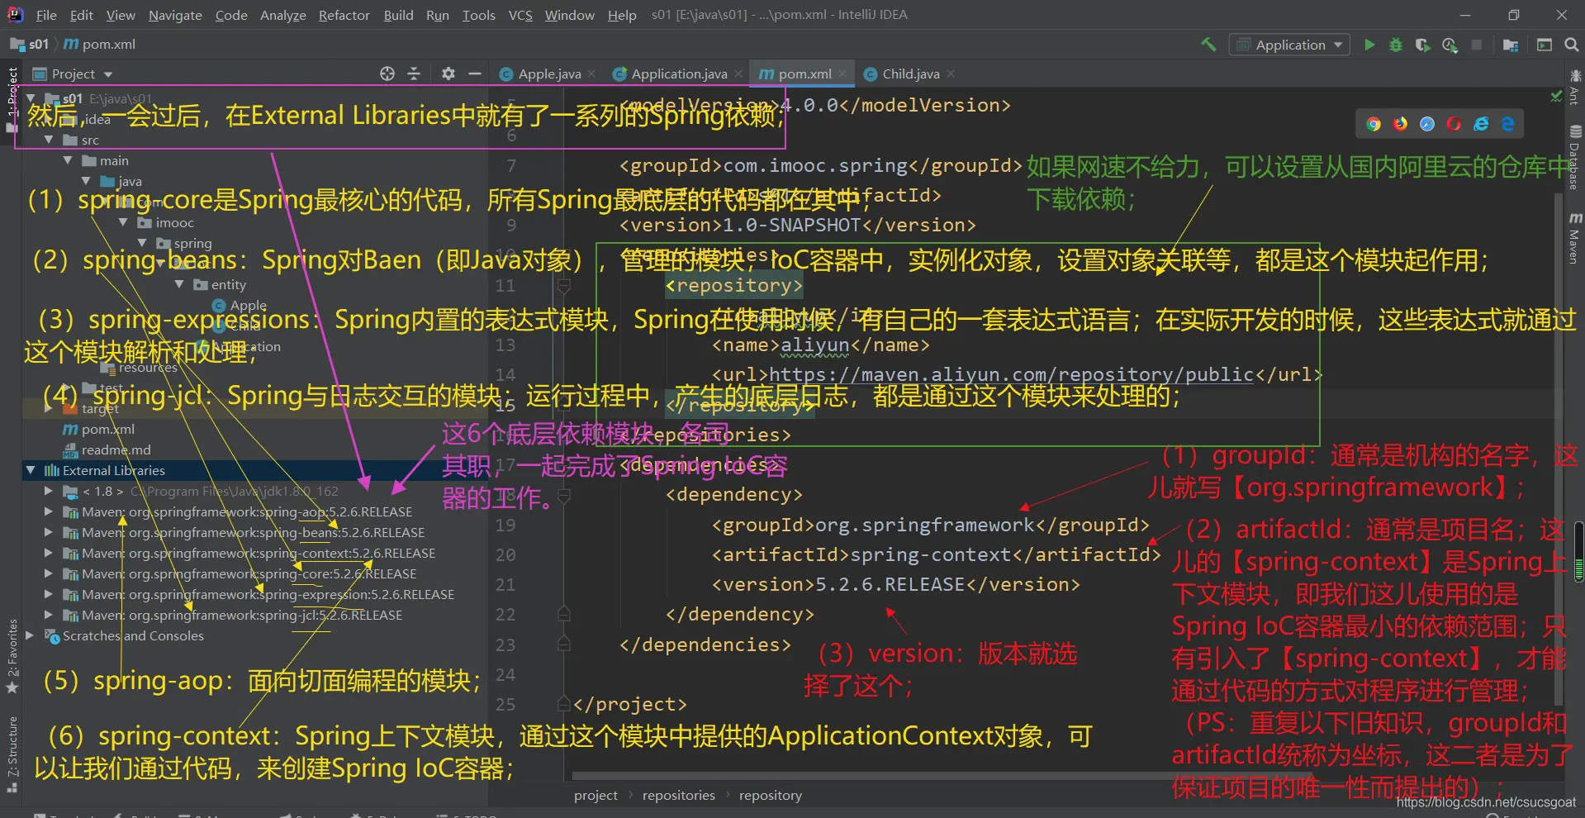Open pom.xml in Chrome browser icon
1585x818 pixels.
[1374, 124]
